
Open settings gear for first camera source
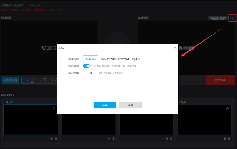[56, 139]
